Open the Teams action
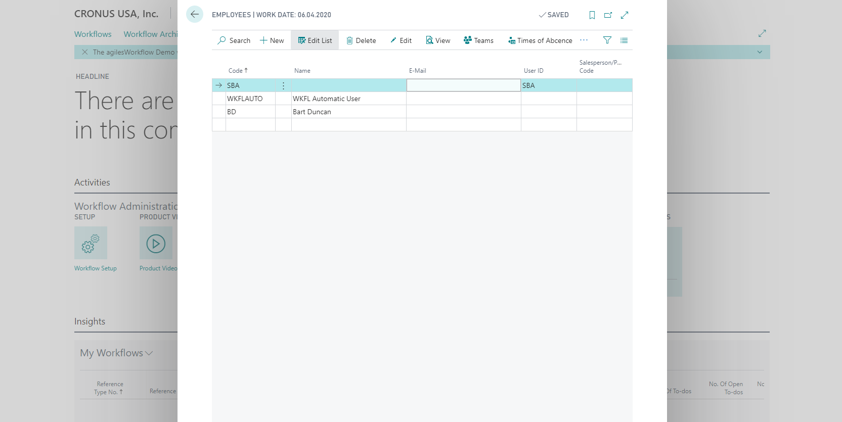 478,40
